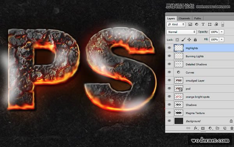Filter layers by shape layer icon
234x147 pixels.
(x=210, y=24)
